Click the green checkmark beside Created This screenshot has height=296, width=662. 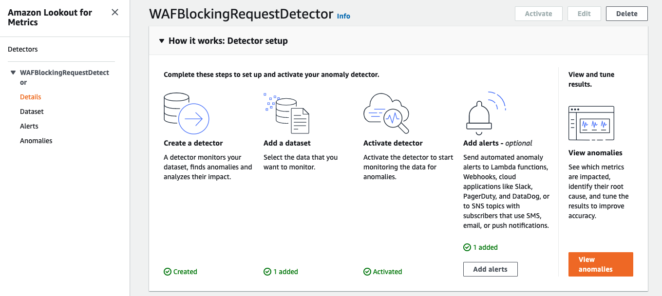pos(167,272)
